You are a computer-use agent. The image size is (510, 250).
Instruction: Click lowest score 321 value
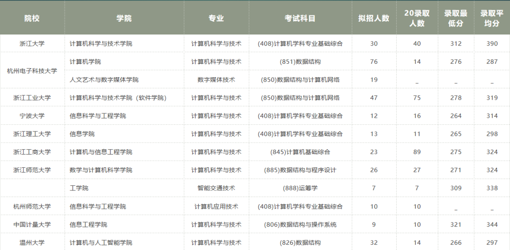456,224
